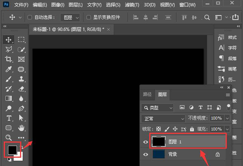Open the 段落 paragraph panel
Image resolution: width=243 pixels, height=166 pixels.
click(x=228, y=58)
